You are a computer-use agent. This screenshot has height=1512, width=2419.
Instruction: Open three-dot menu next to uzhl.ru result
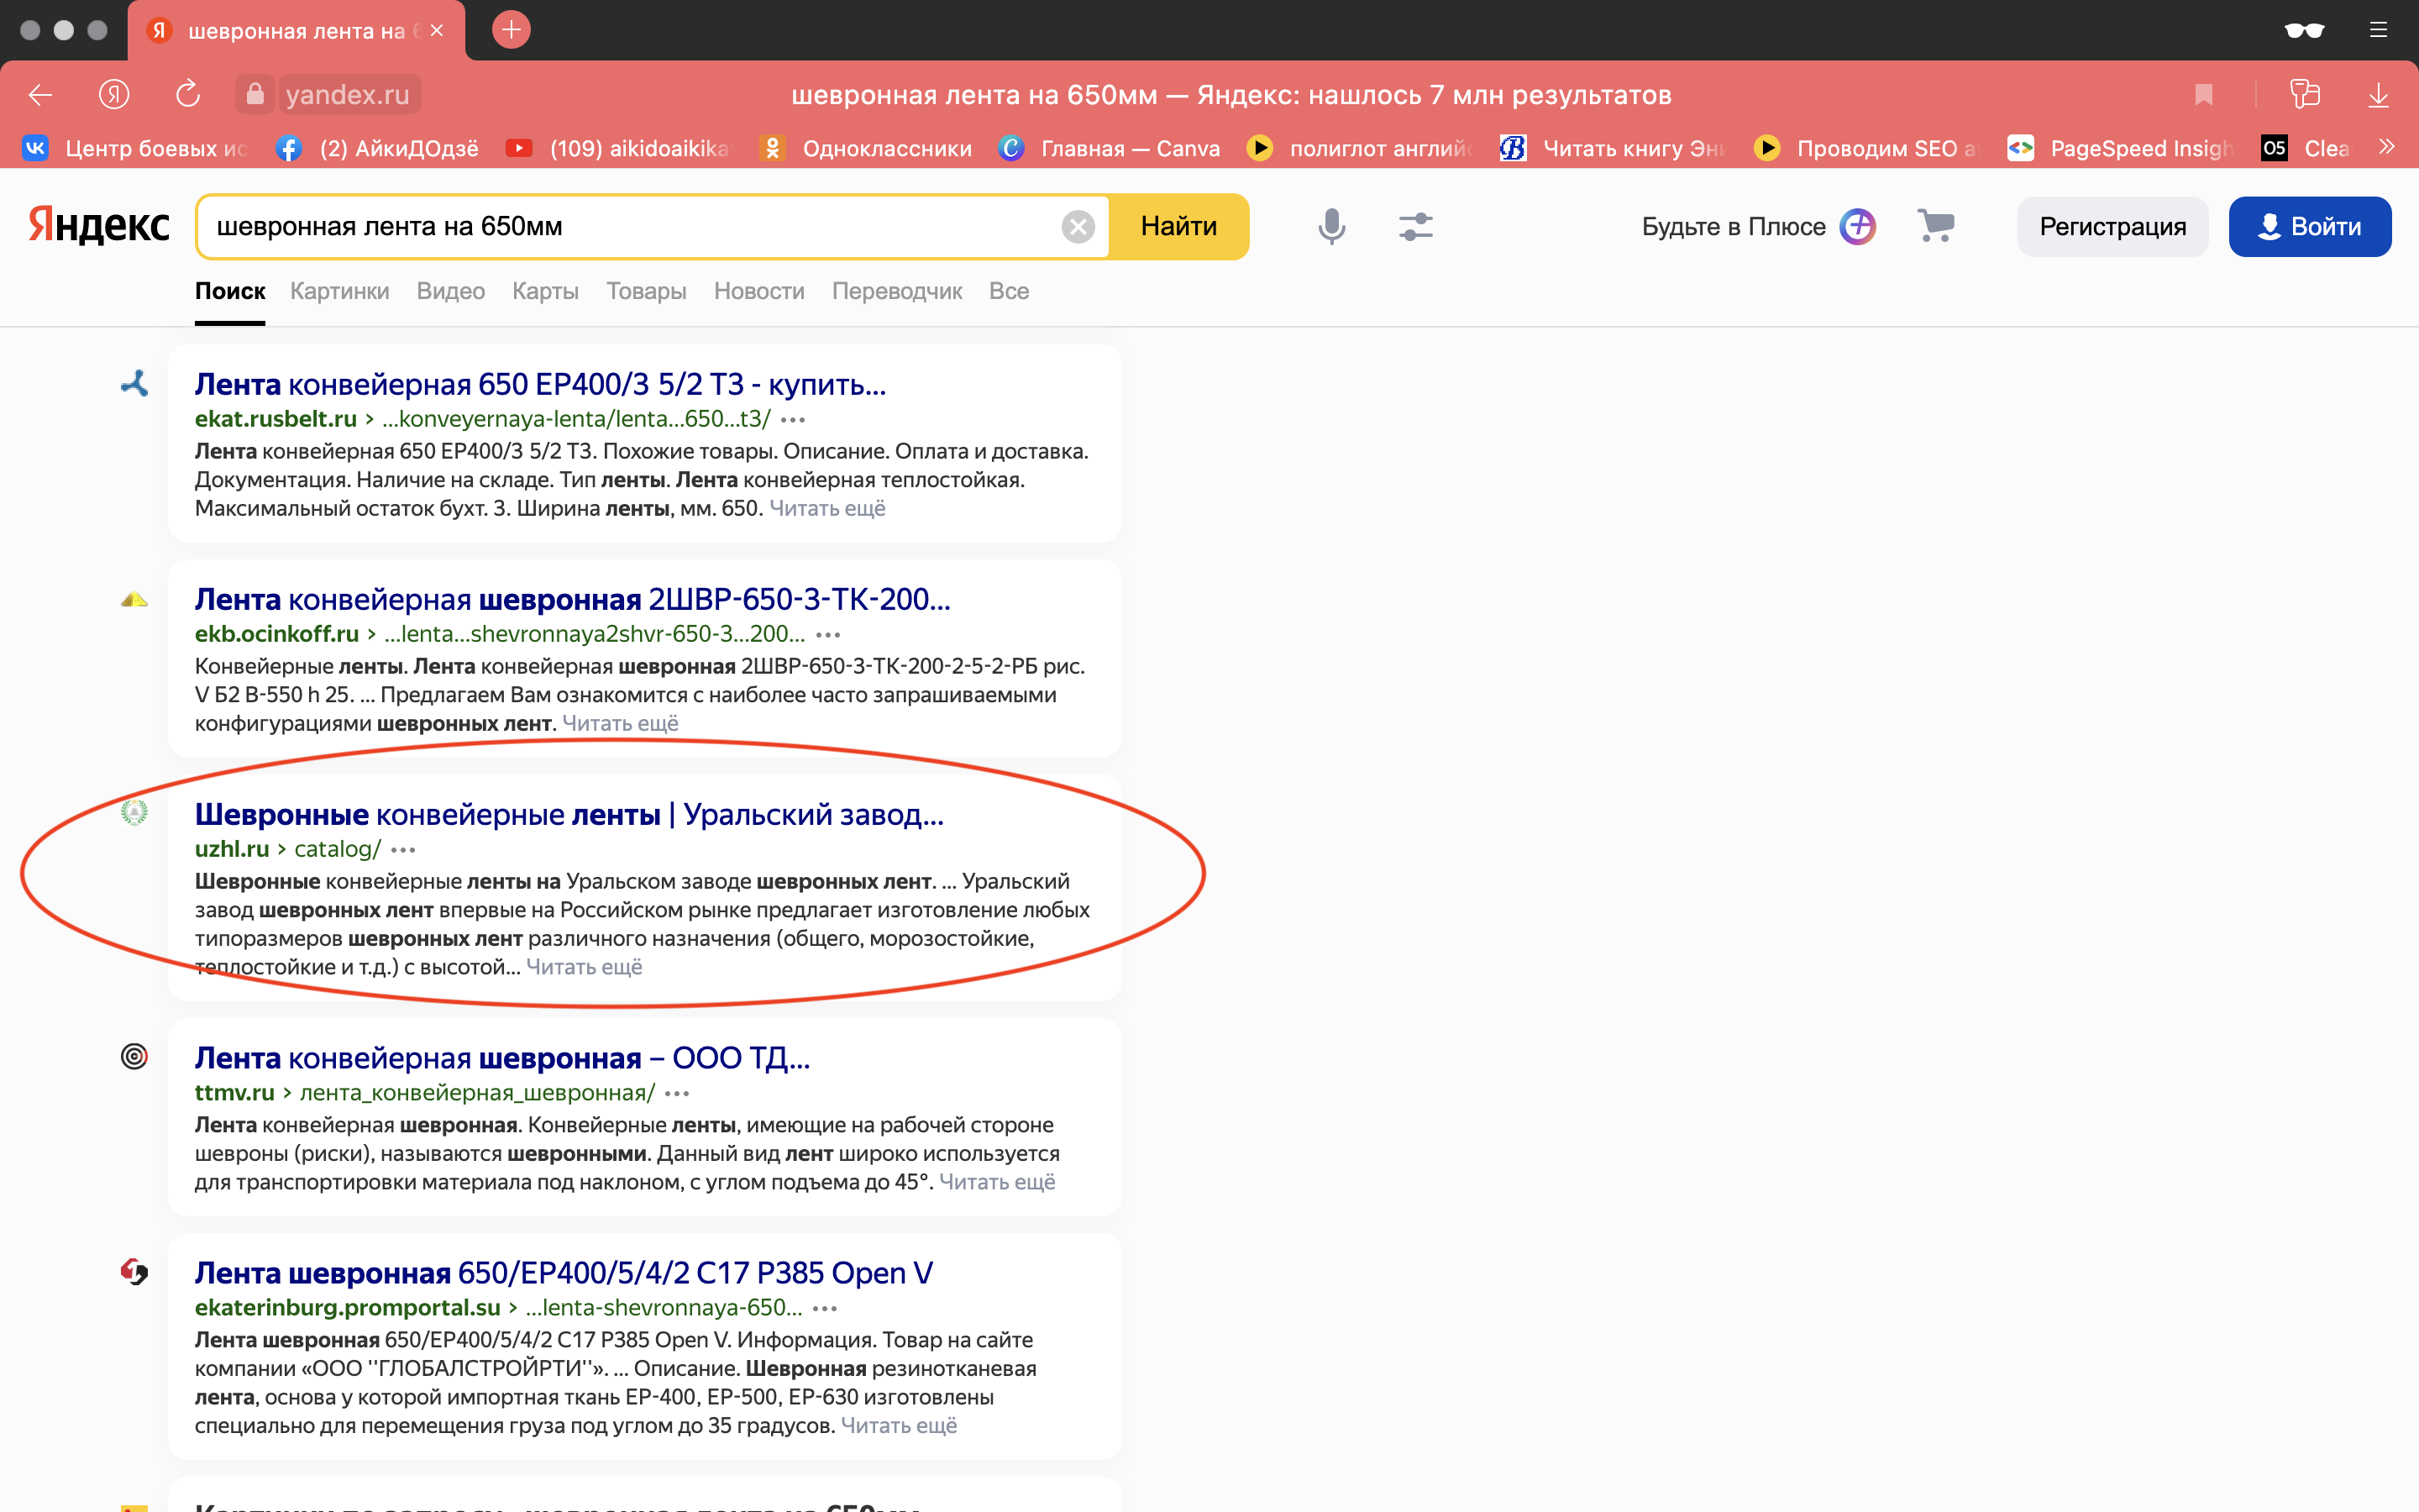(404, 849)
